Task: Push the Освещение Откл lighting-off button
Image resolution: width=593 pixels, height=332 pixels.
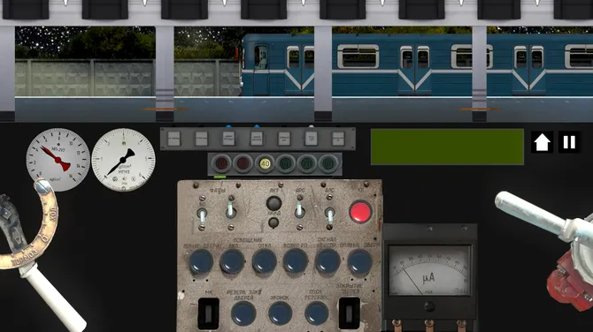Action: tap(265, 261)
